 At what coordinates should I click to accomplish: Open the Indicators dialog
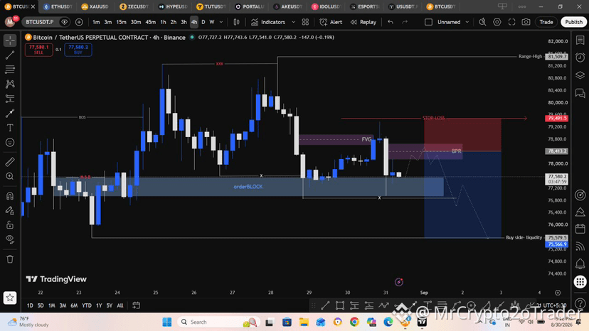(268, 22)
